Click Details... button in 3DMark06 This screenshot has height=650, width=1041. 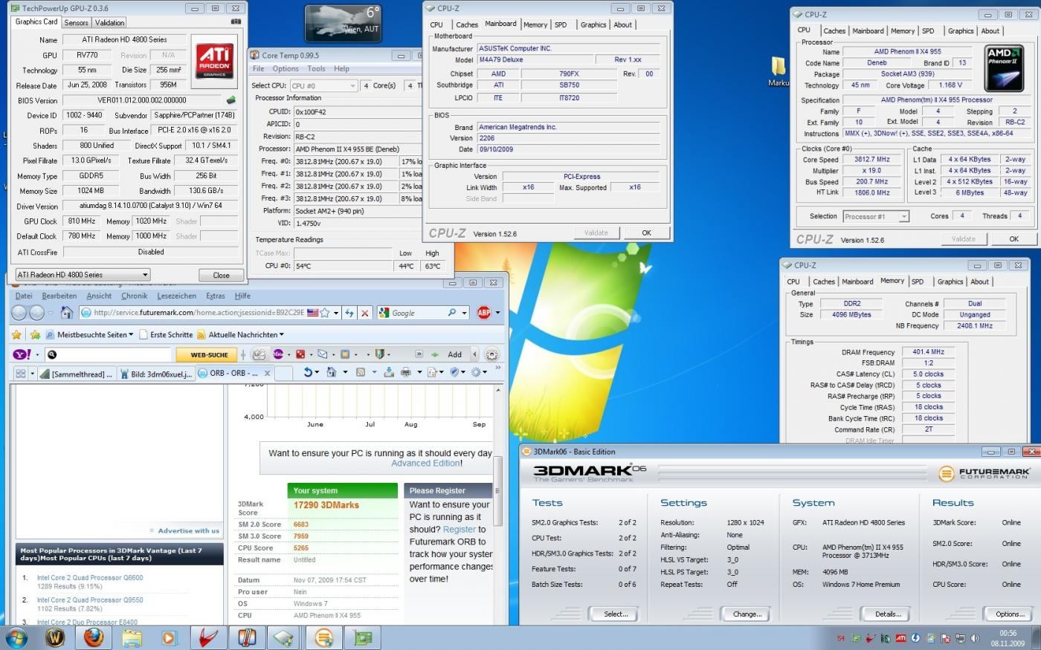click(888, 614)
